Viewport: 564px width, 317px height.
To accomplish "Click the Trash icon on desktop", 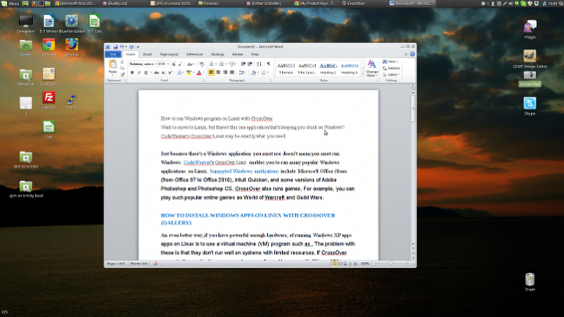I will pos(529,280).
